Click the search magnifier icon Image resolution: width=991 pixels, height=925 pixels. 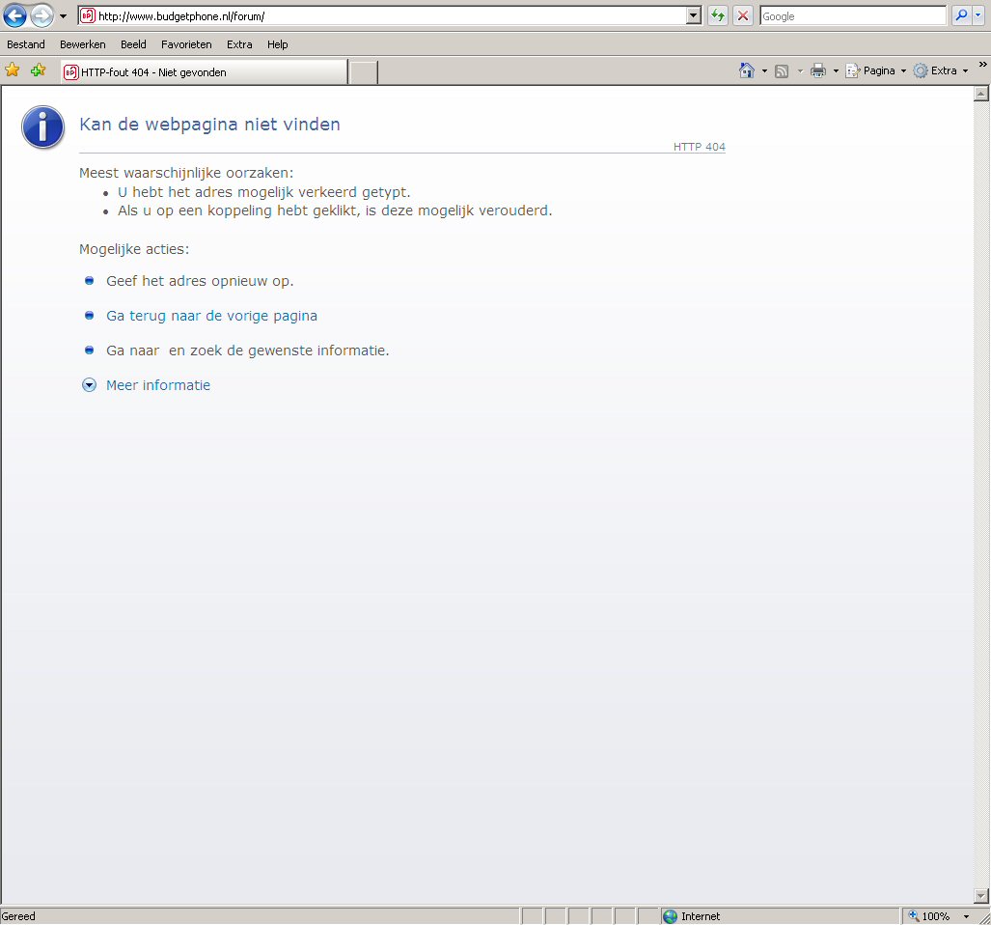pos(961,15)
